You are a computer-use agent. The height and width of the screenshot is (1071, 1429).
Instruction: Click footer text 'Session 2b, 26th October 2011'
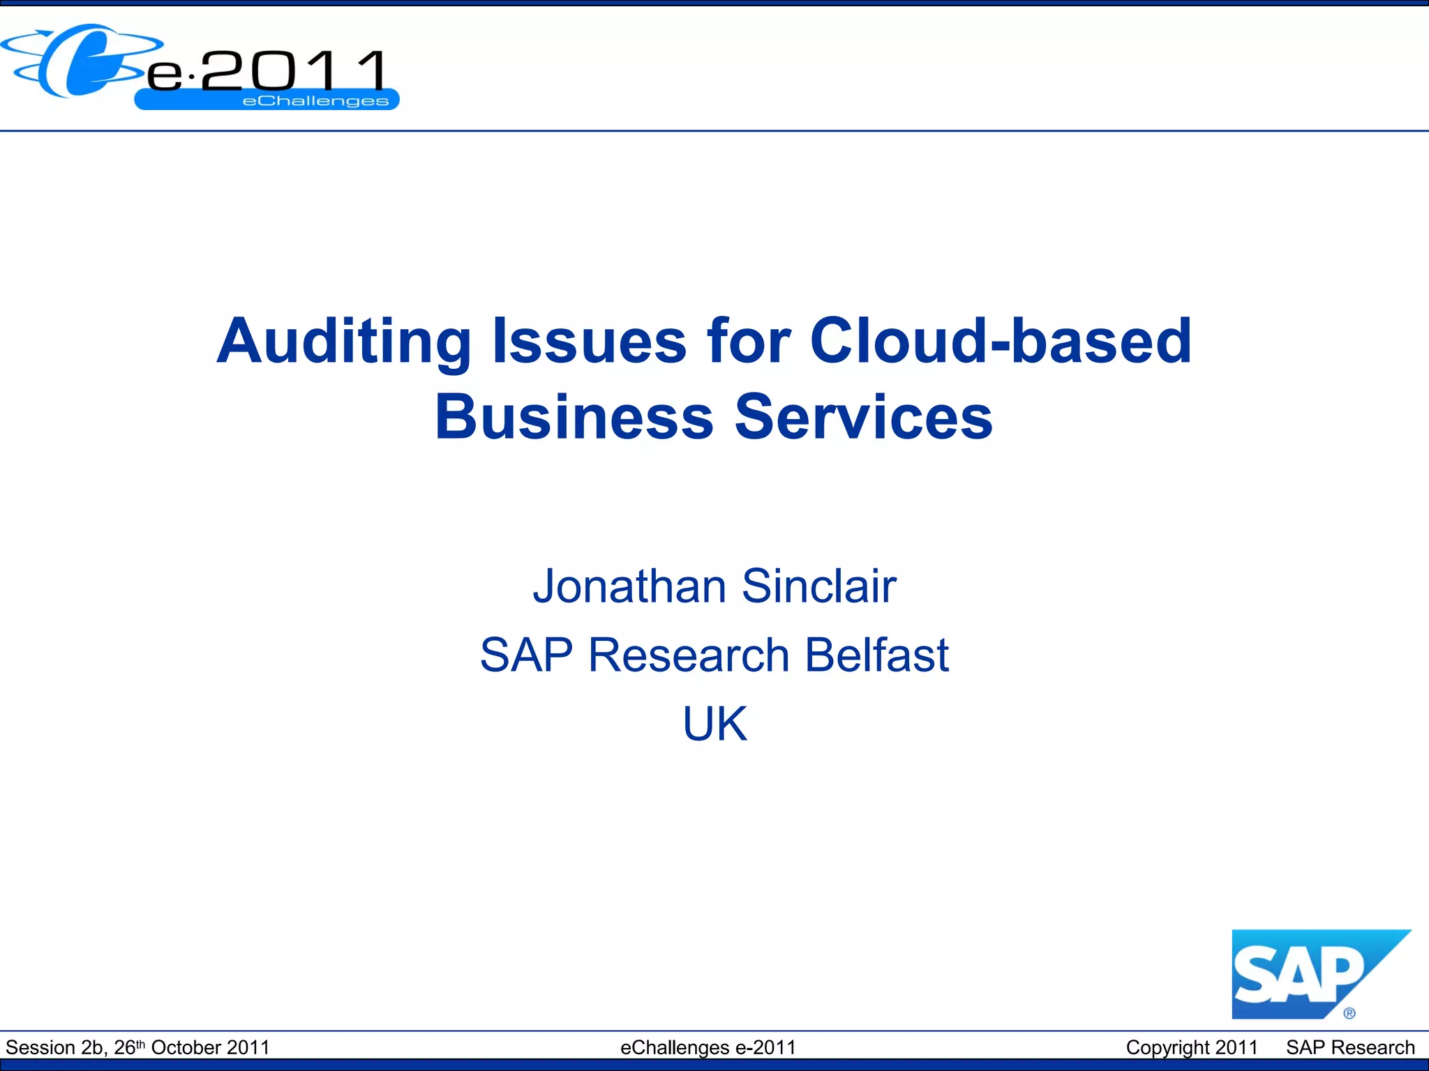[x=137, y=1047]
